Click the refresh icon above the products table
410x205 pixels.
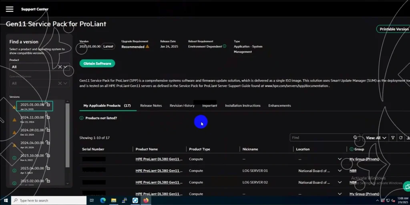click(x=400, y=138)
